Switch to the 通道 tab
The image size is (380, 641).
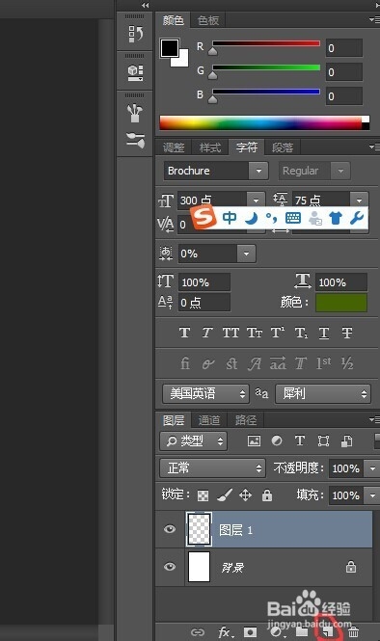coord(209,420)
